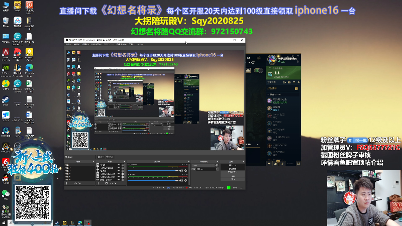This screenshot has width=402, height=226.
Task: Open source properties gear below Sources list
Action: (107, 183)
